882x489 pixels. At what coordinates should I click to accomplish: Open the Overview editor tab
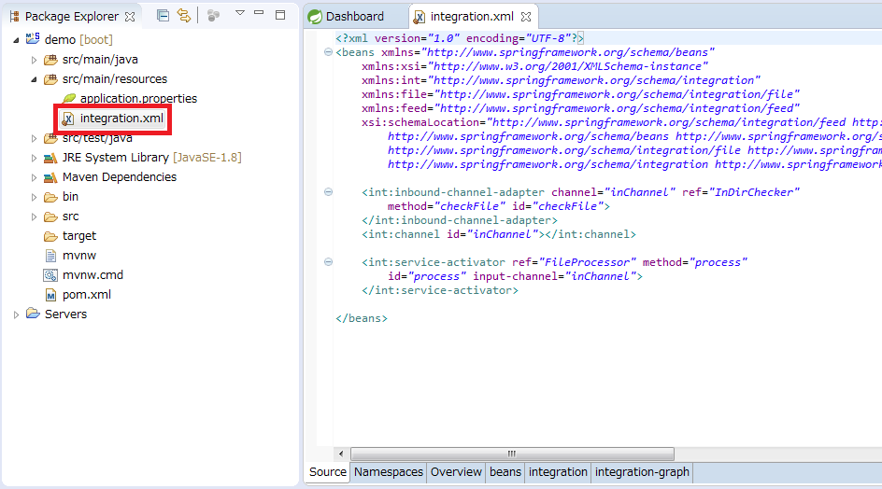coord(456,472)
